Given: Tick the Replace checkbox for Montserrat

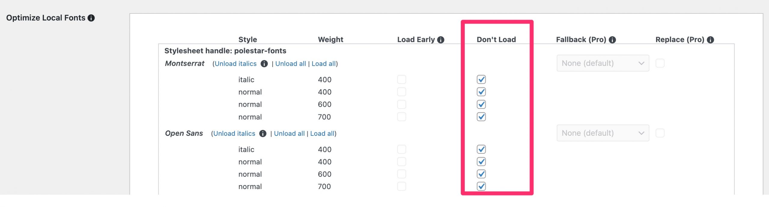Looking at the screenshot, I should (x=660, y=63).
